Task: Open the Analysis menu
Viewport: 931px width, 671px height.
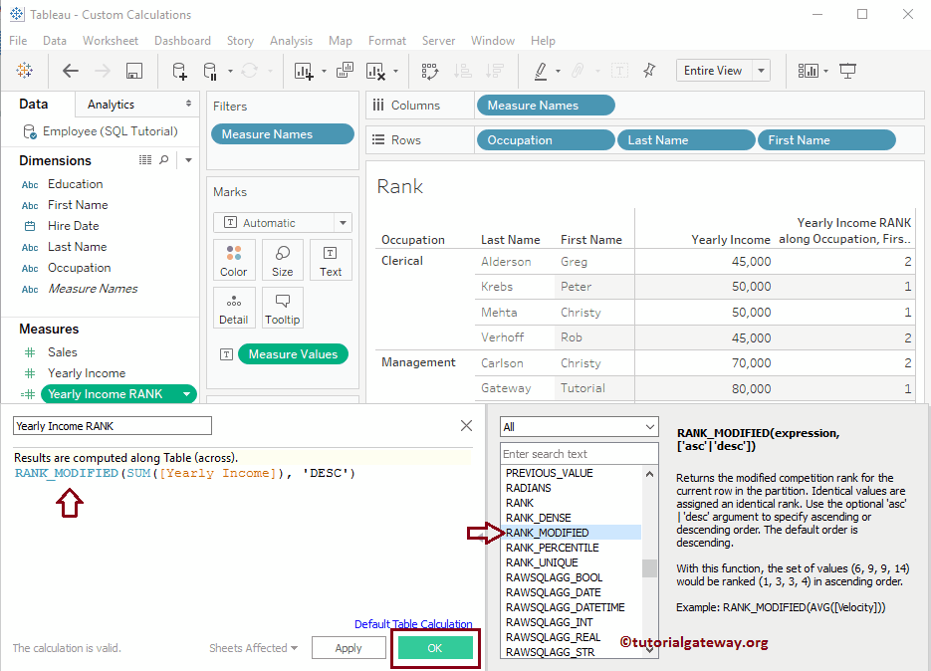Action: point(291,41)
